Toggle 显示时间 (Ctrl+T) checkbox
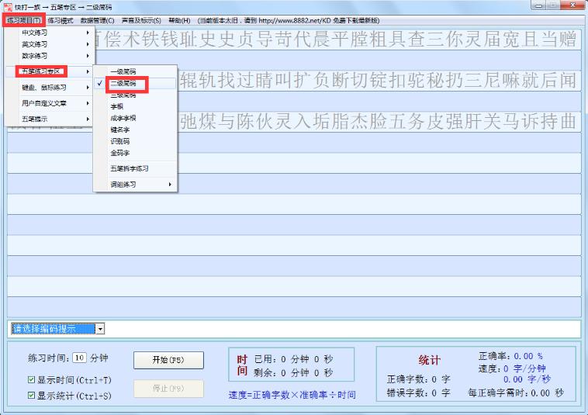The height and width of the screenshot is (415, 588). coord(32,380)
